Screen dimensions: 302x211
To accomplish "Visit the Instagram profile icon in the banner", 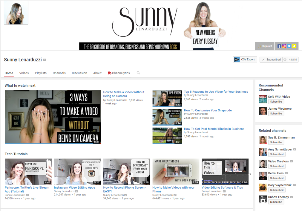I will pos(284,46).
